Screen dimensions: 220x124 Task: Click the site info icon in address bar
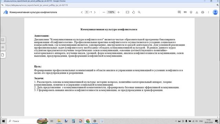coord(2,5)
